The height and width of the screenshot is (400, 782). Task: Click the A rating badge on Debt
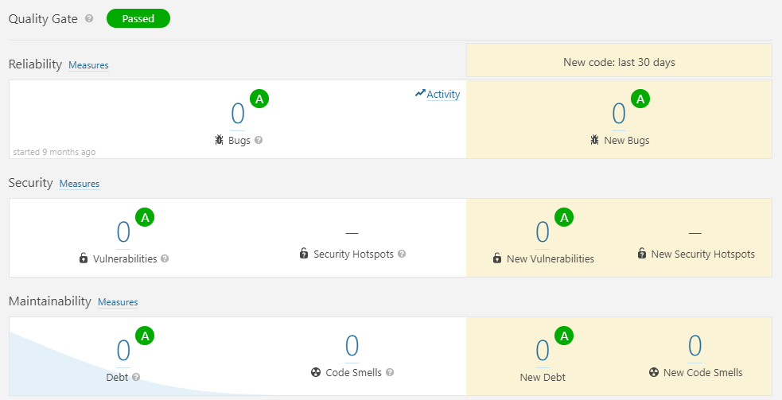tap(145, 336)
